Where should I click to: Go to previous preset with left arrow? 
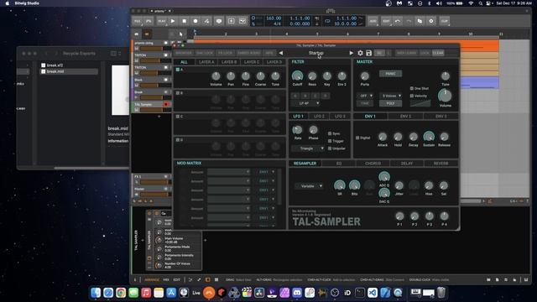point(281,53)
